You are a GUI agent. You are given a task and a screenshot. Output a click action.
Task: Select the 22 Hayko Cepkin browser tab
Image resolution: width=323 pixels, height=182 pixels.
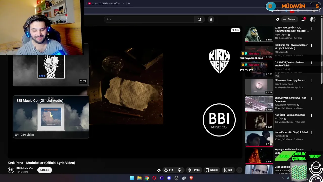(106, 4)
